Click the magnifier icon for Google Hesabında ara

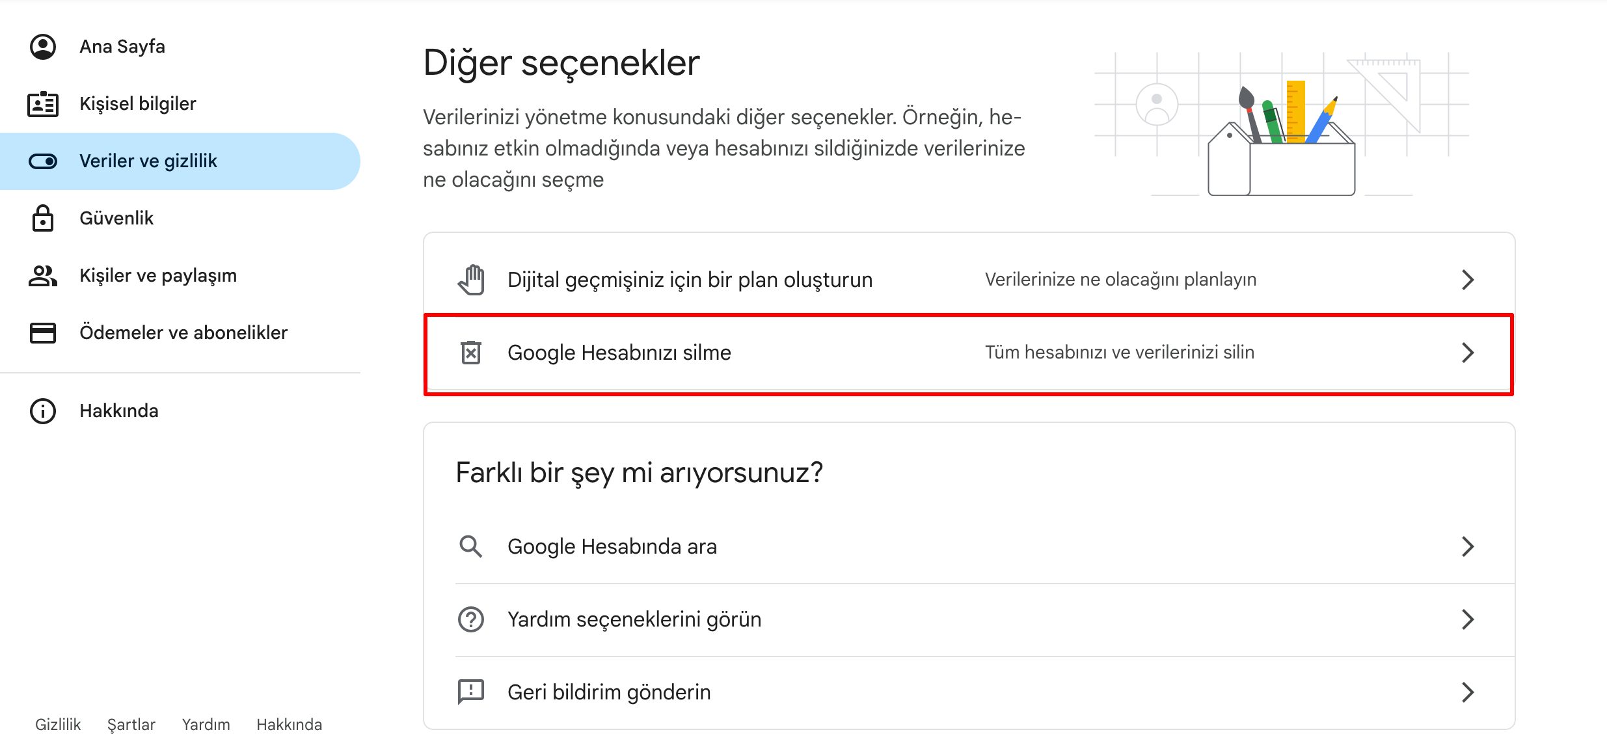pos(471,547)
